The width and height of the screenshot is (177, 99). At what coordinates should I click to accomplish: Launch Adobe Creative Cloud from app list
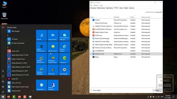click(x=20, y=59)
